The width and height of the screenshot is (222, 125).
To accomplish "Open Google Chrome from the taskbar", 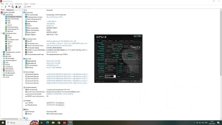I will tap(59, 123).
